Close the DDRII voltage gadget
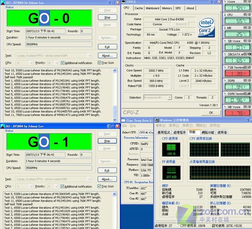This screenshot has height=229, width=252. tap(249, 80)
